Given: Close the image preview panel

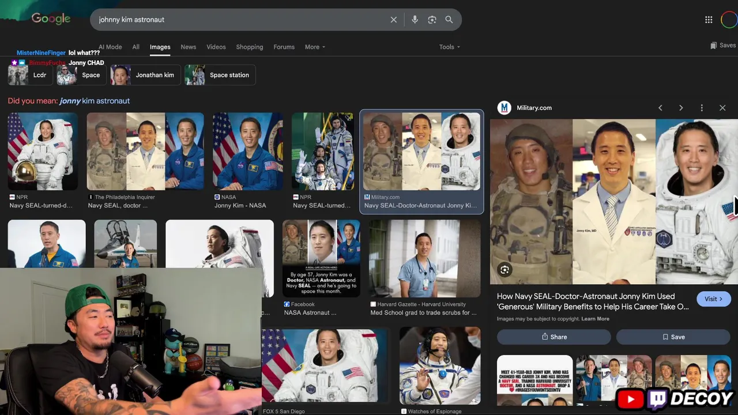Looking at the screenshot, I should (x=722, y=108).
